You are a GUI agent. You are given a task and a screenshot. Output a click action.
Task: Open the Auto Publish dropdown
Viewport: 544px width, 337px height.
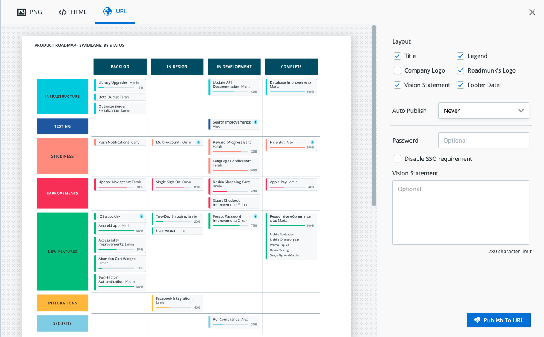(483, 110)
